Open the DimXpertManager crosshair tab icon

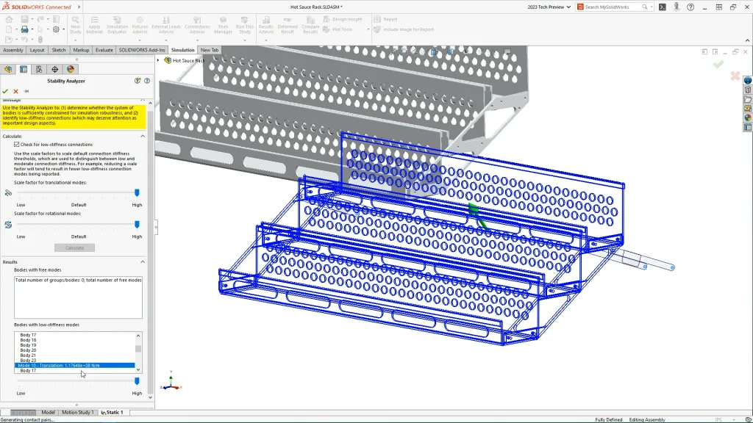[54, 69]
